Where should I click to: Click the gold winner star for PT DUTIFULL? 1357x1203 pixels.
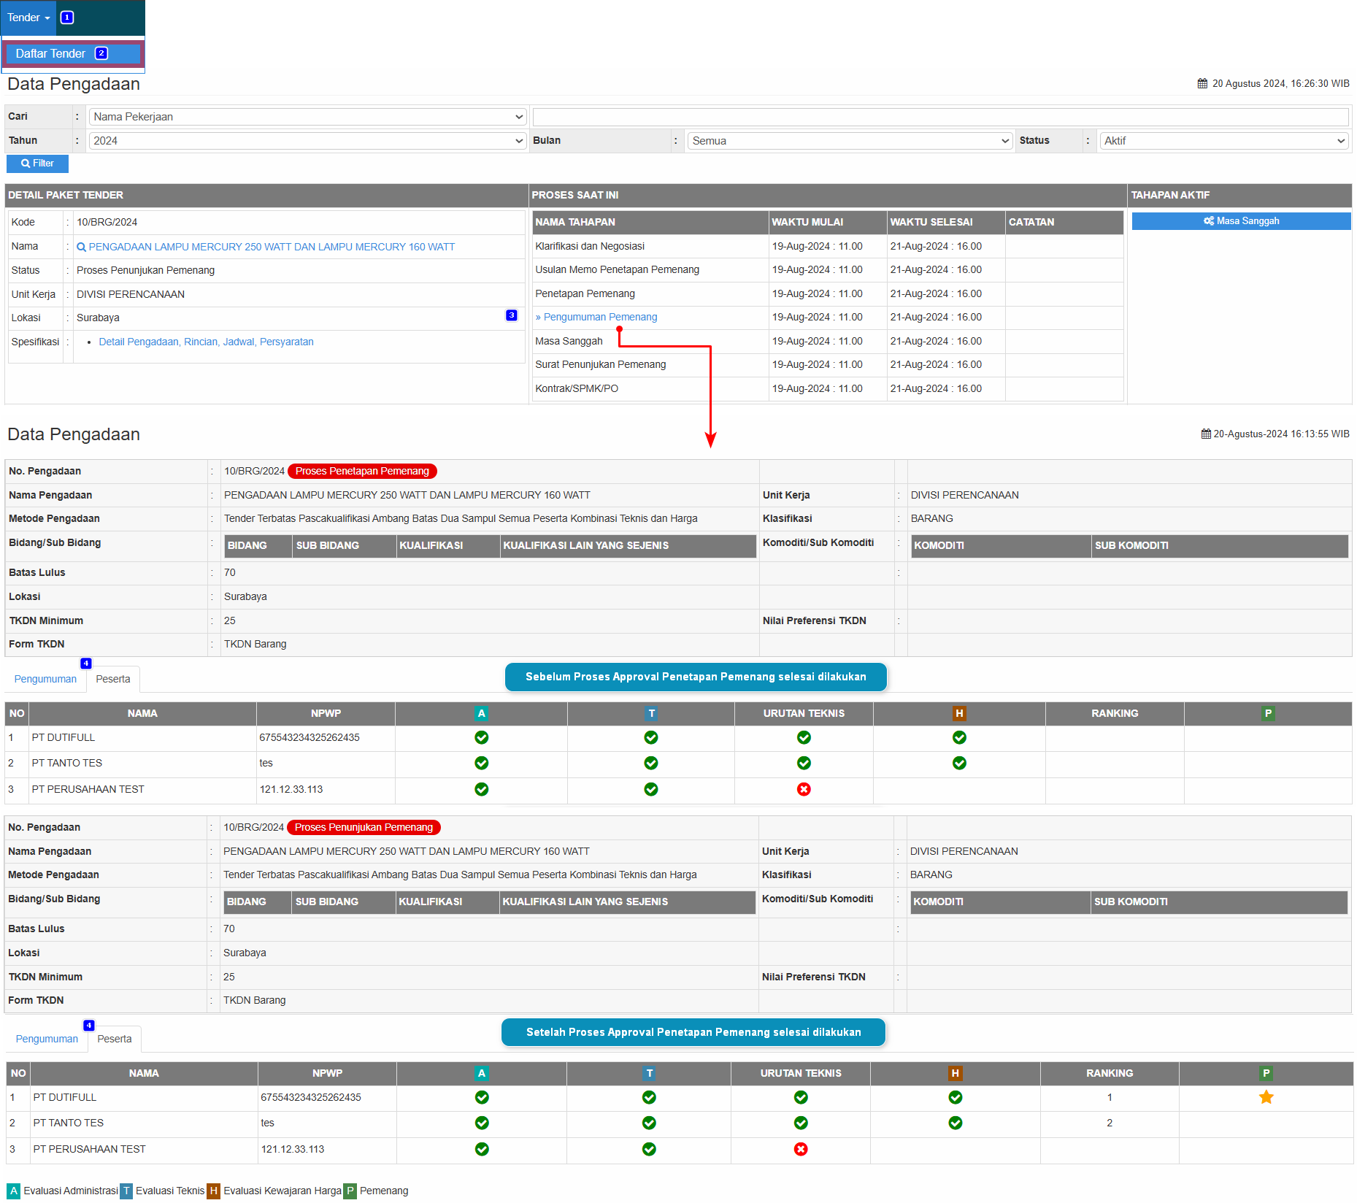coord(1266,1097)
